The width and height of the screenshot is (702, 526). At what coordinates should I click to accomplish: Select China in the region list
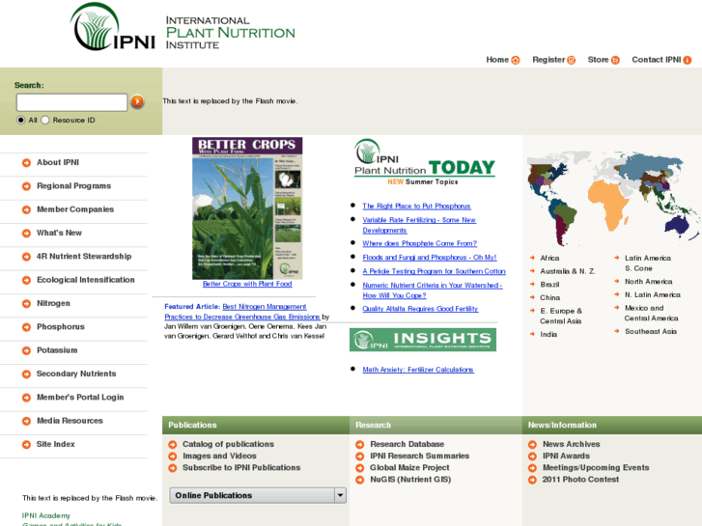(x=549, y=297)
